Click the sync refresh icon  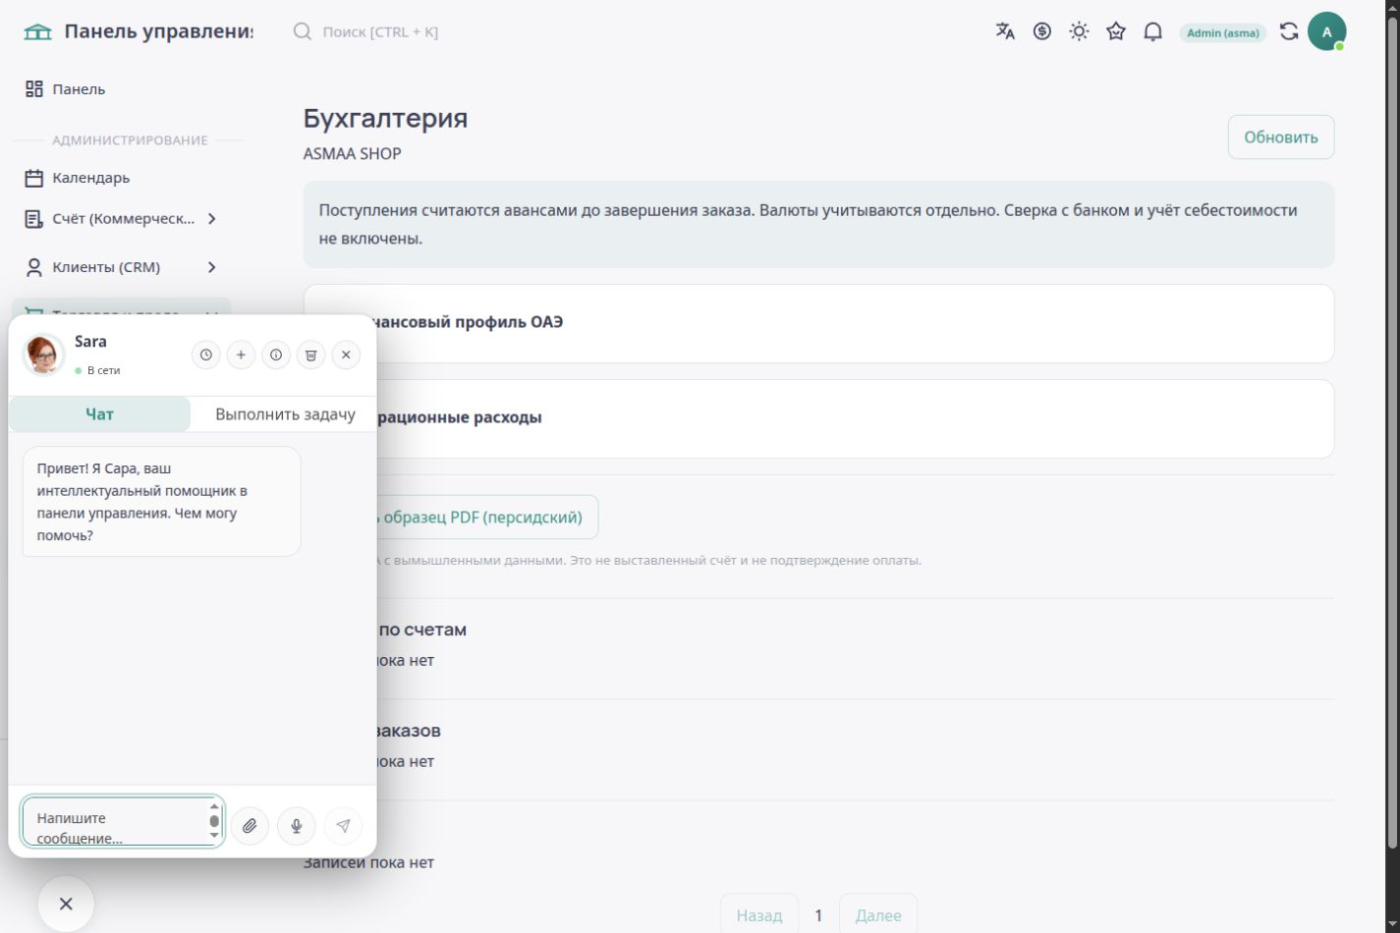pos(1289,31)
